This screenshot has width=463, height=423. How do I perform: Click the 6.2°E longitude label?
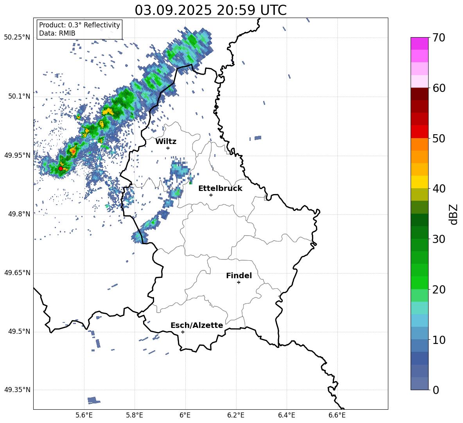coord(236,415)
